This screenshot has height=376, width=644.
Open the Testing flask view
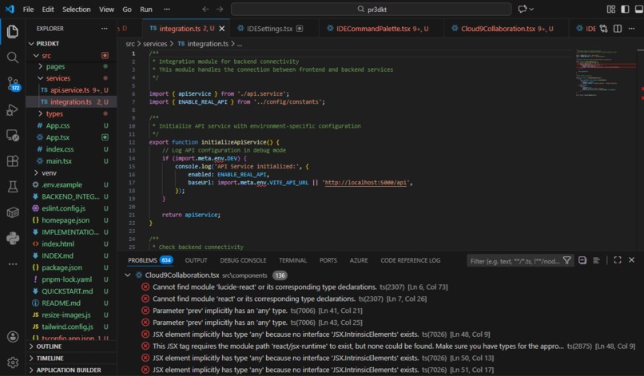(12, 187)
